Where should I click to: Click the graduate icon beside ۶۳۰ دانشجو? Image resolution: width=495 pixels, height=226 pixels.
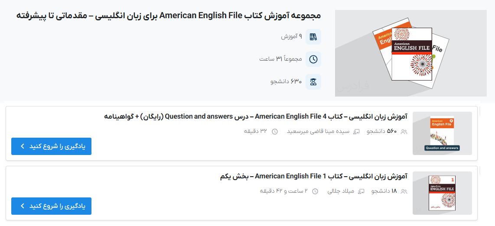coord(313,81)
